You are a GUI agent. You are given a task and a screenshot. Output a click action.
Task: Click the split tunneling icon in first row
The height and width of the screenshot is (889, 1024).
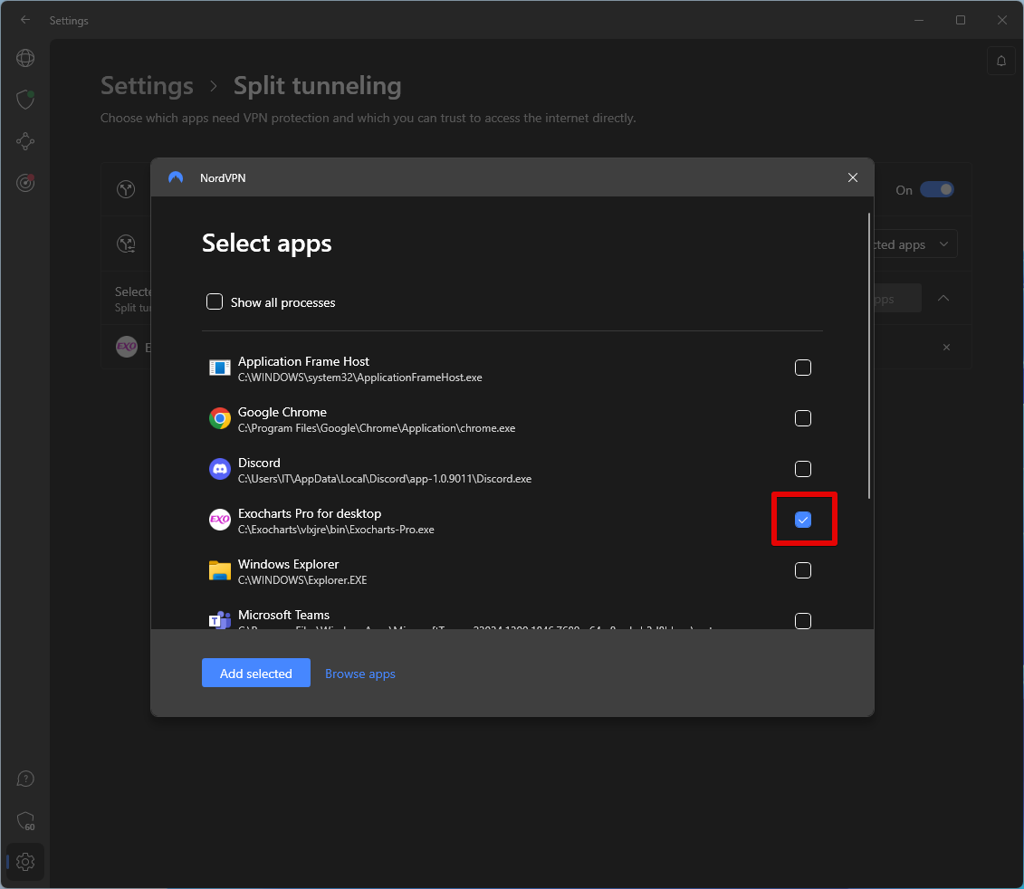pyautogui.click(x=126, y=189)
